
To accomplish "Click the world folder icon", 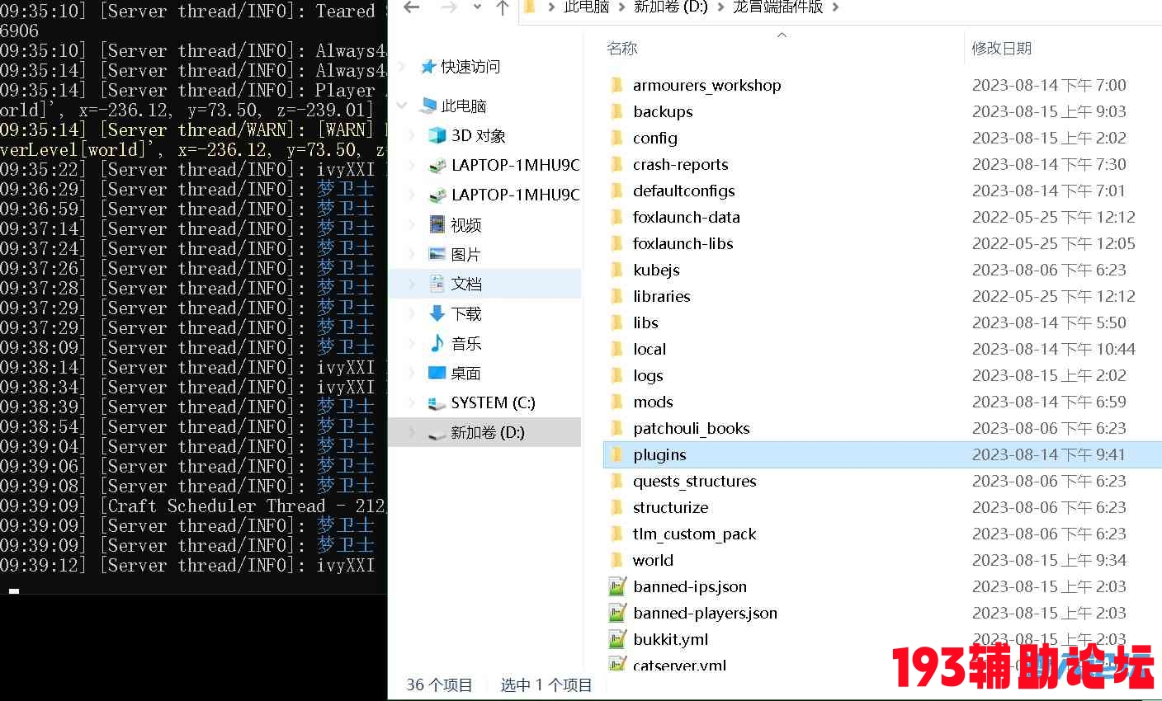I will [x=616, y=560].
